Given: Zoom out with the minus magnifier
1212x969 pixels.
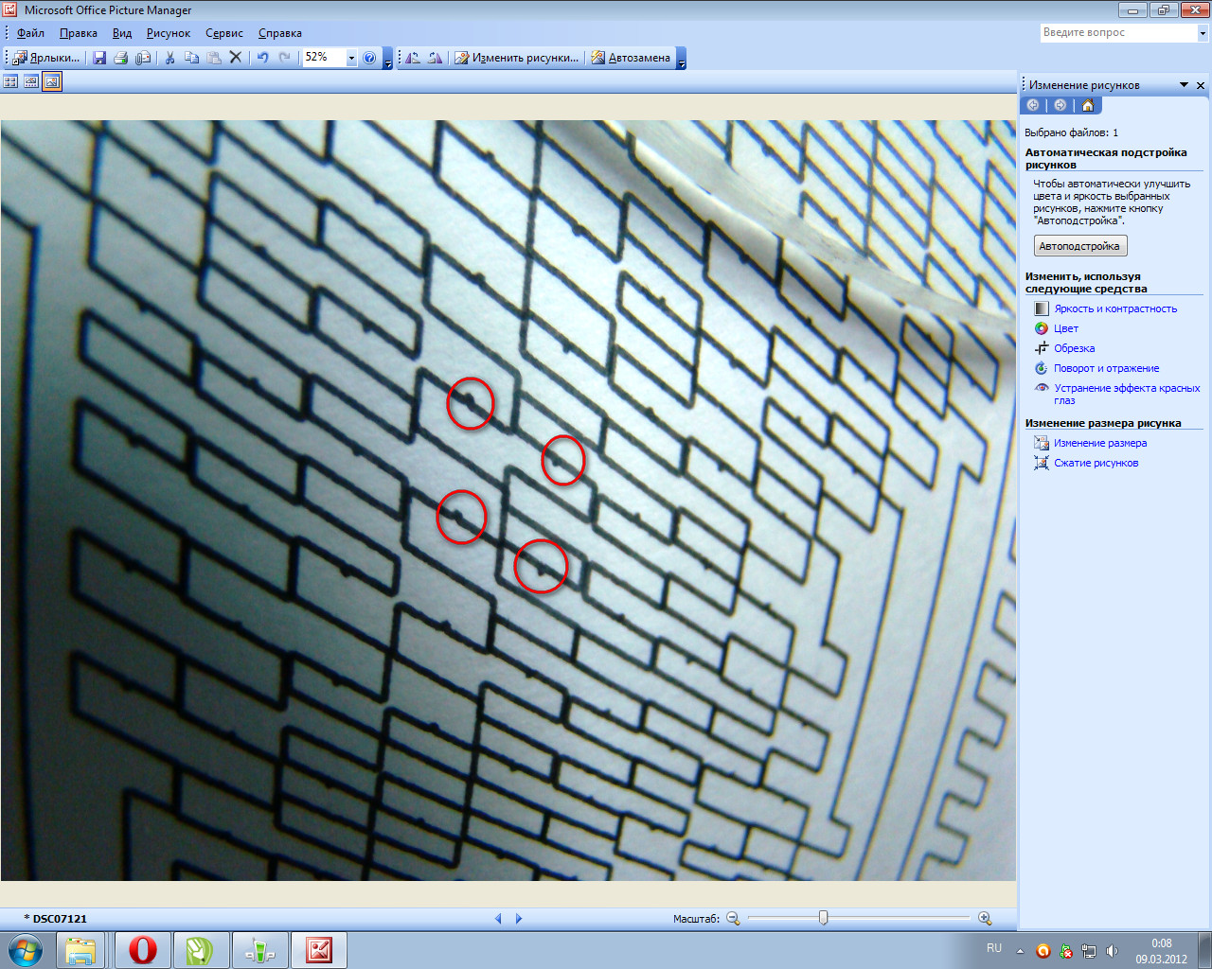Looking at the screenshot, I should pyautogui.click(x=733, y=918).
